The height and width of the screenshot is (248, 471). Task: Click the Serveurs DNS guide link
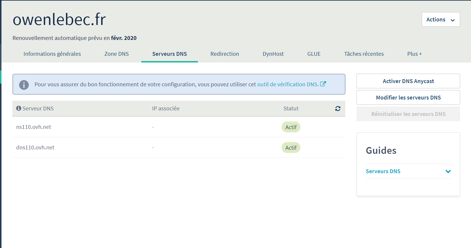click(x=383, y=171)
